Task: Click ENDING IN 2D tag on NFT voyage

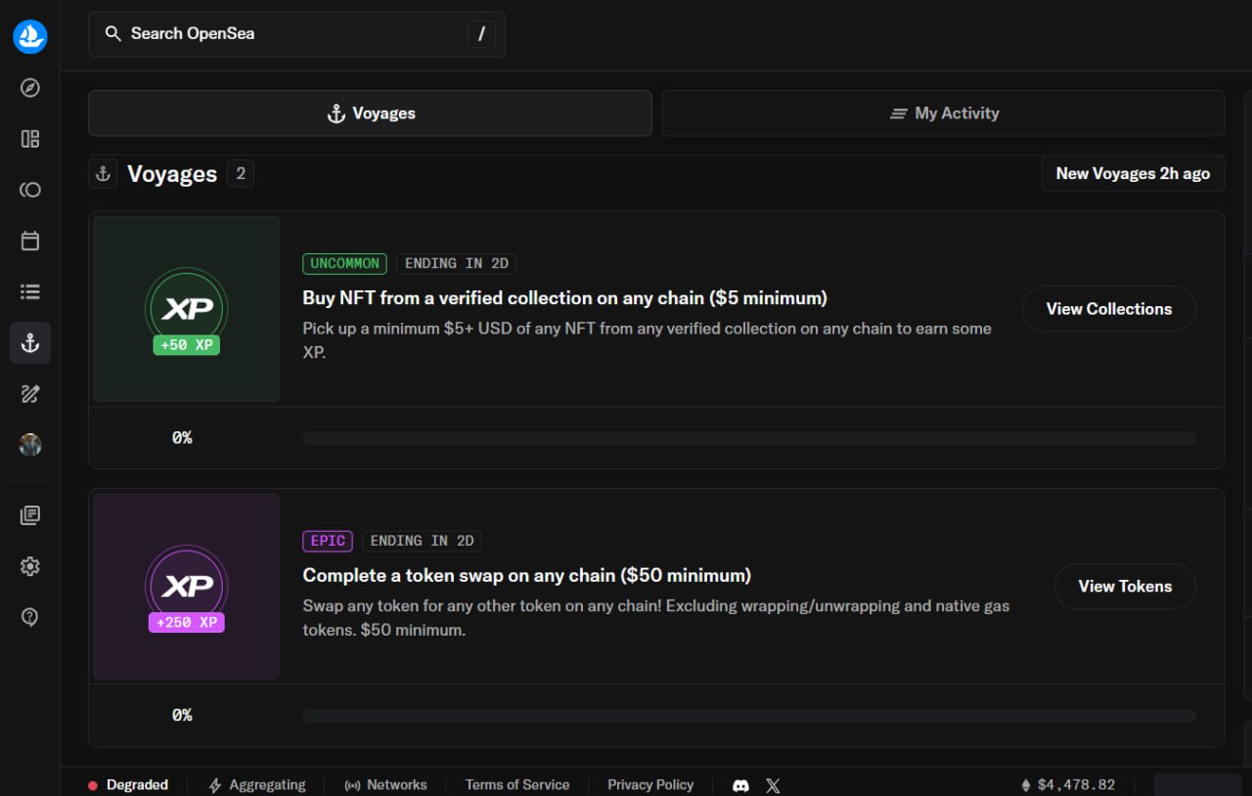Action: [456, 263]
